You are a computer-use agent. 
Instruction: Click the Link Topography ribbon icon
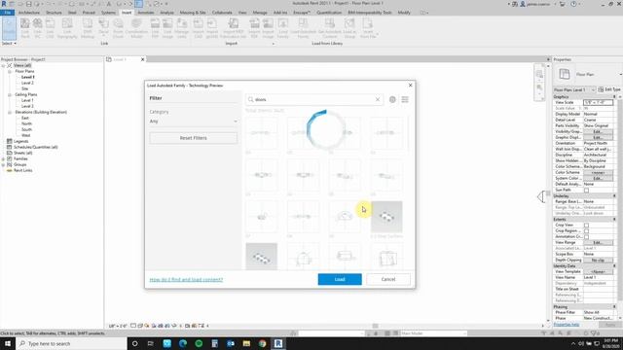[x=67, y=28]
